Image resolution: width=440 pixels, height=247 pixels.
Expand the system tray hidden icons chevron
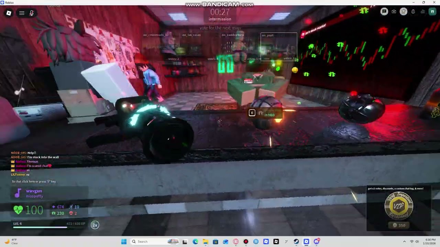click(404, 242)
